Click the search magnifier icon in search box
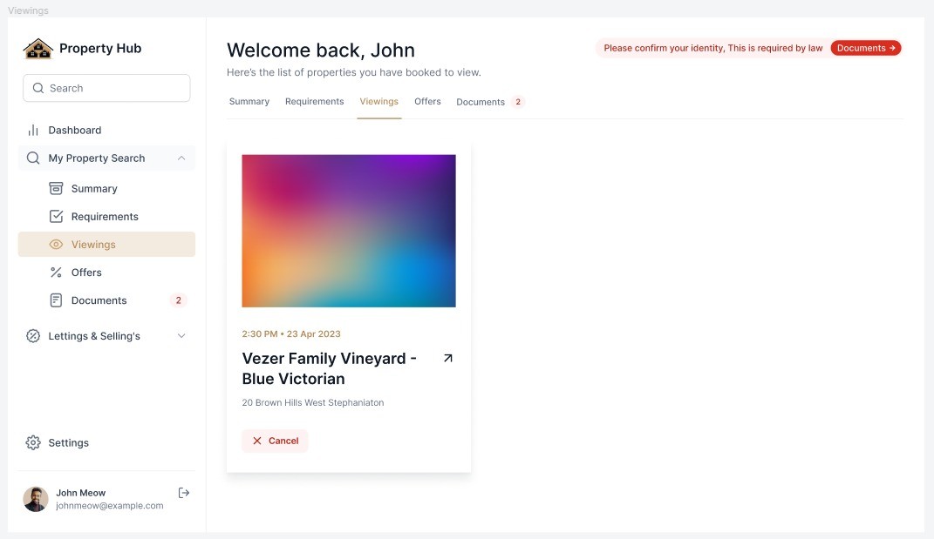Viewport: 934px width, 539px height. coord(38,88)
